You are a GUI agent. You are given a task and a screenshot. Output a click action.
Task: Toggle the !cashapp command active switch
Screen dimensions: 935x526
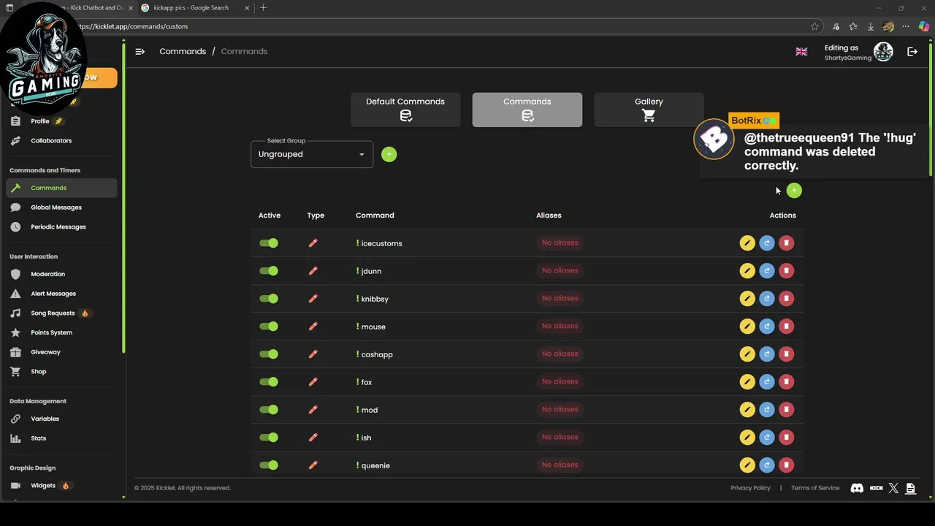(x=269, y=354)
